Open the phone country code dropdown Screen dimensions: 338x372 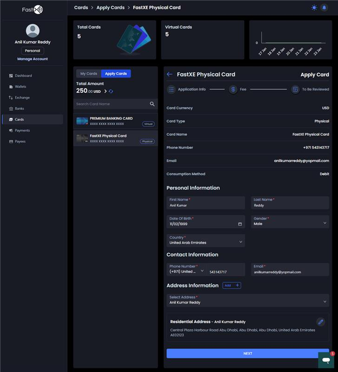[202, 271]
